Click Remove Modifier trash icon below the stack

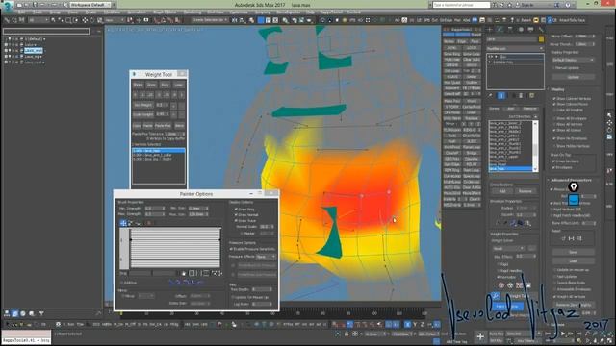pos(522,95)
